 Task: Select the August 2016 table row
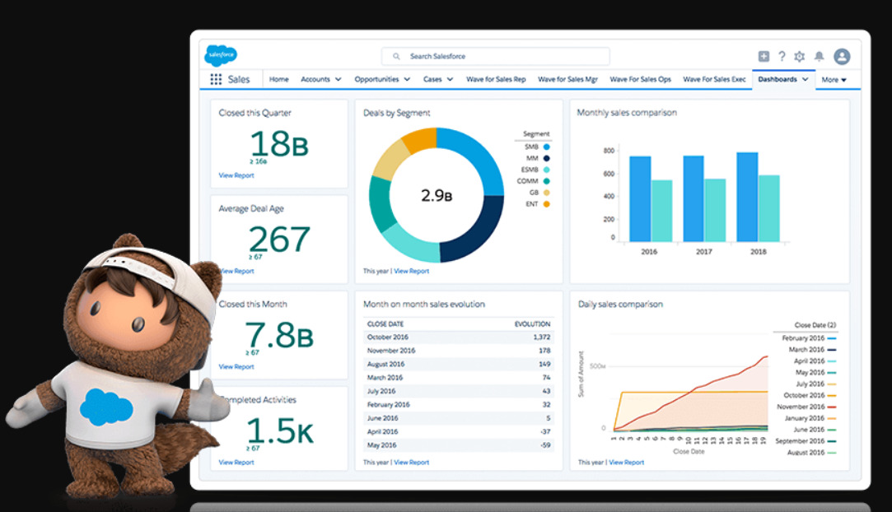click(x=459, y=365)
